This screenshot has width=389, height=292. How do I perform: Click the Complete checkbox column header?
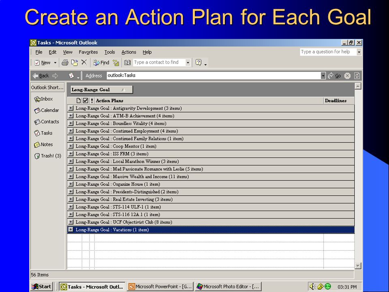pyautogui.click(x=85, y=101)
